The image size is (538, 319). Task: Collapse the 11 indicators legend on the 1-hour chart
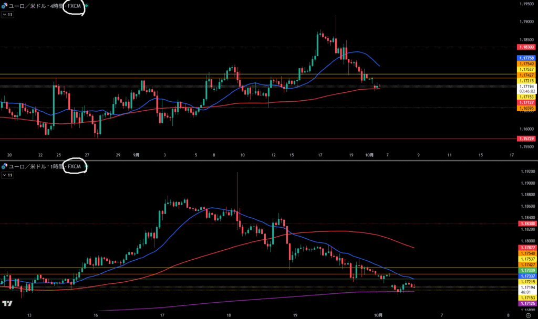[x=7, y=176]
